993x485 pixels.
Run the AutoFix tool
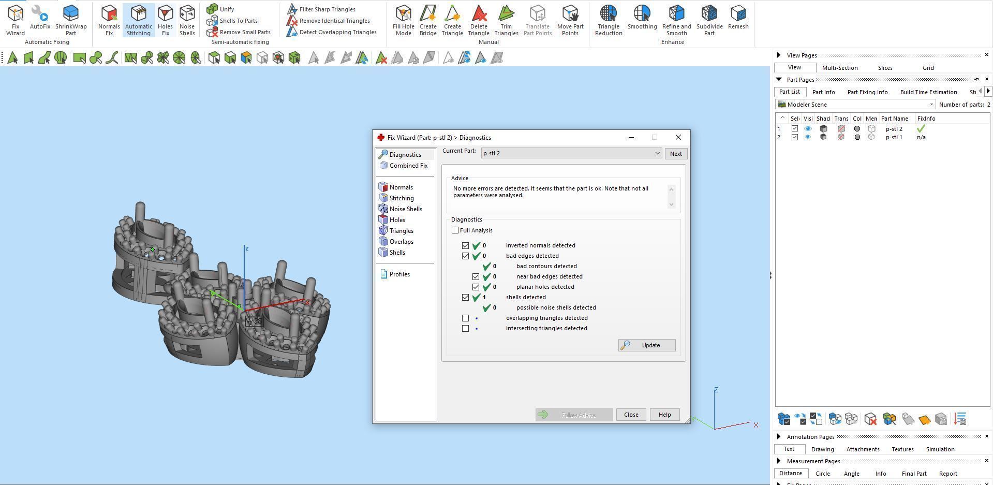point(40,17)
